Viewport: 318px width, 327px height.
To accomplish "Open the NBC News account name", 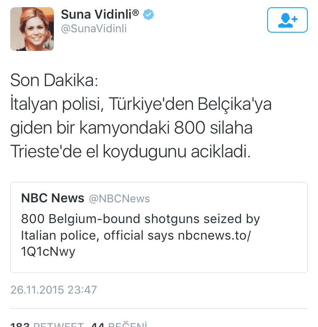I will point(53,198).
